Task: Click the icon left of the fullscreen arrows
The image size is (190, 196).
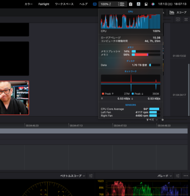Action: coord(178,19)
